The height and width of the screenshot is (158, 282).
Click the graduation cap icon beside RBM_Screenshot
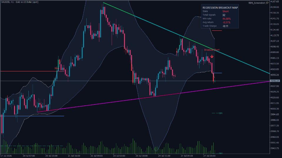[267, 3]
